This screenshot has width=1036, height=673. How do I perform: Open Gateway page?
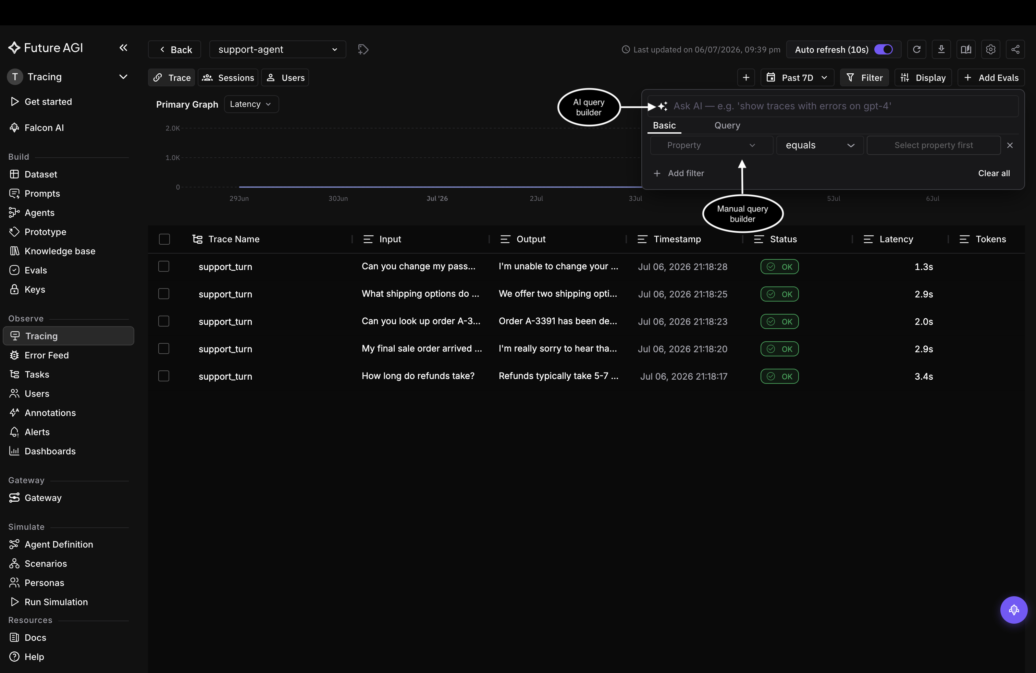43,498
